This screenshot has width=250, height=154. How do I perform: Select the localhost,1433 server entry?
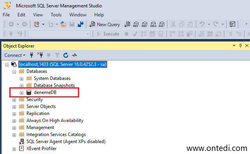point(63,64)
